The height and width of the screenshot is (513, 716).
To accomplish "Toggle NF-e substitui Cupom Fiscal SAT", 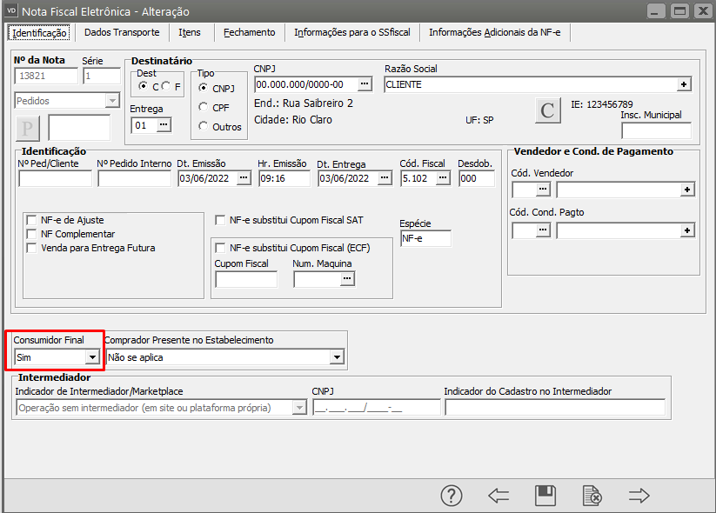I will [221, 220].
